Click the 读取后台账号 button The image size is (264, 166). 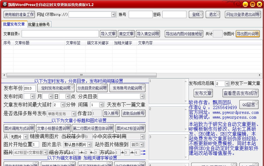[x=133, y=113]
